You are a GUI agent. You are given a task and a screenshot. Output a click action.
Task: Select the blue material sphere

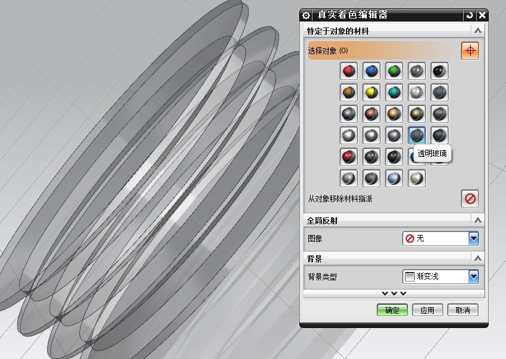pos(371,70)
